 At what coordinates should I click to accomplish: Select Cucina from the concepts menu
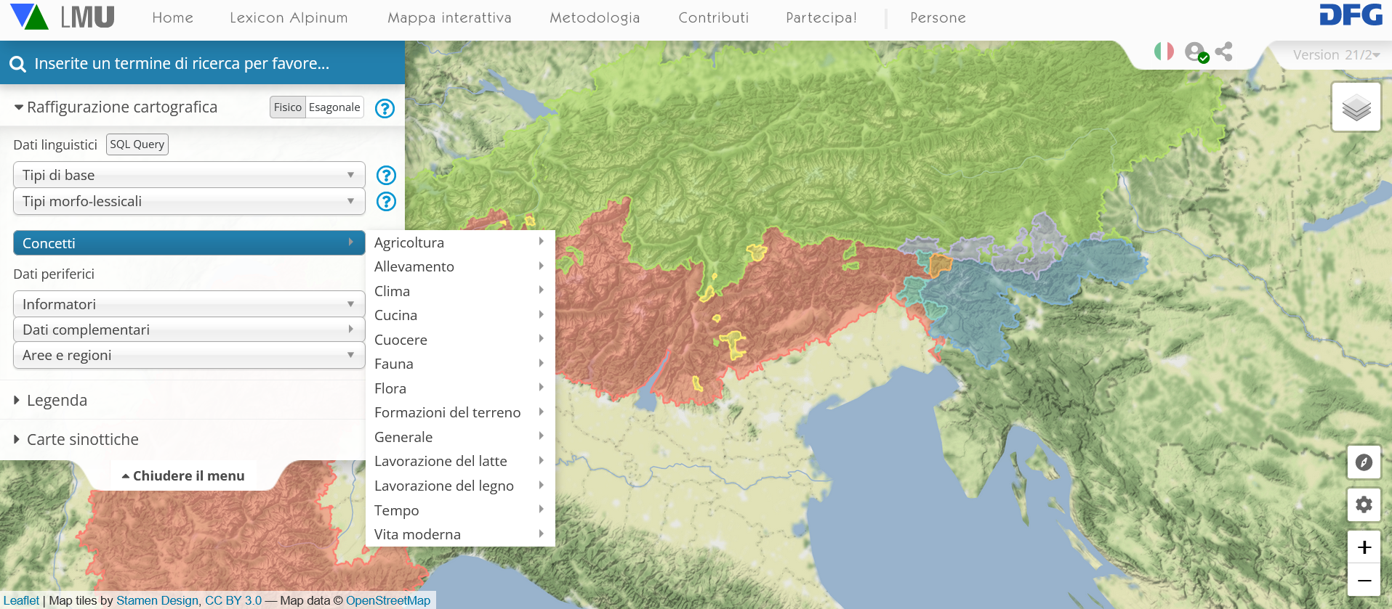(x=460, y=315)
